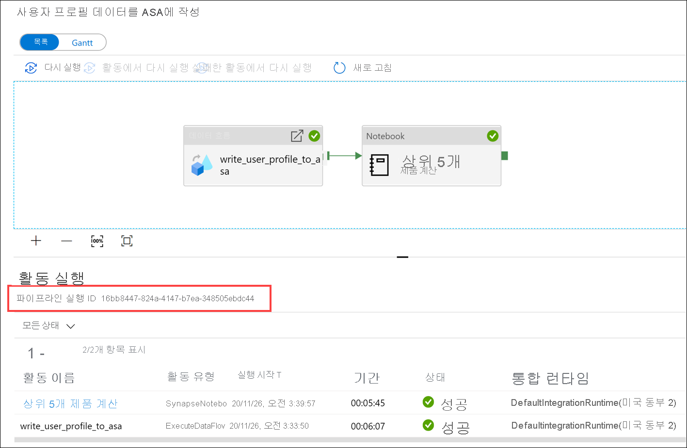Reset canvas zoom to 100%
Screen dimensions: 687x448
coord(97,241)
